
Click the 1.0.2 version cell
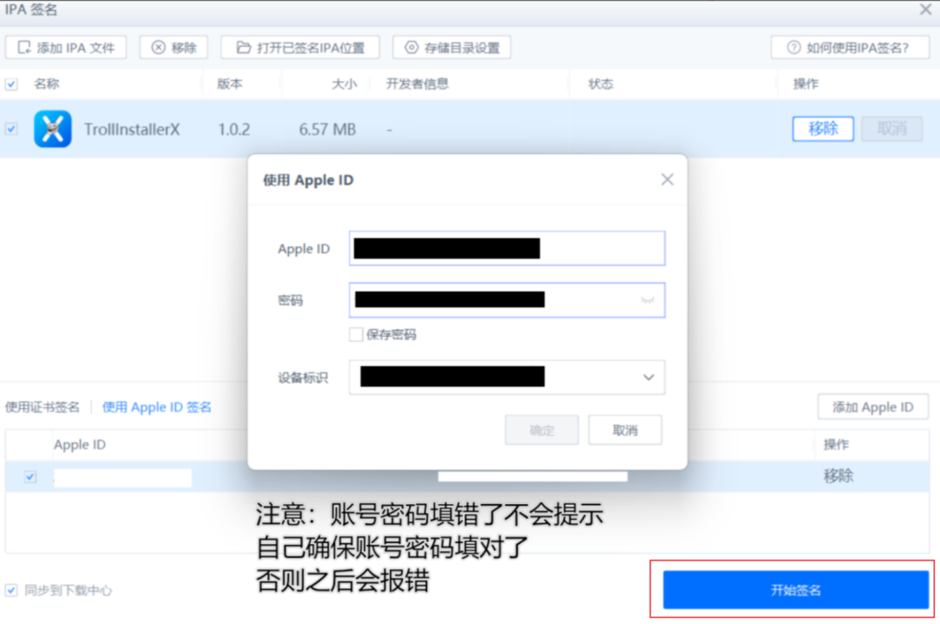coord(234,130)
